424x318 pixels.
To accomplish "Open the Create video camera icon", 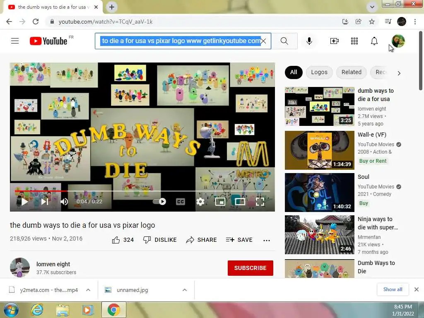I will pos(335,41).
